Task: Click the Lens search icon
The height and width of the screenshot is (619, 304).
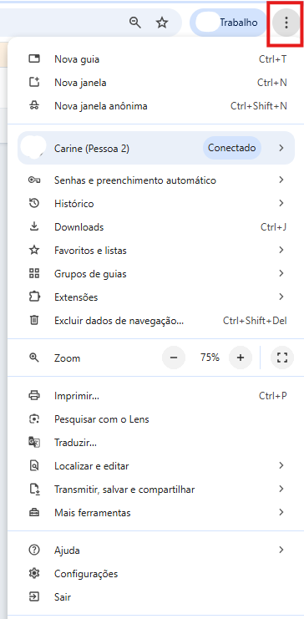Action: (35, 419)
